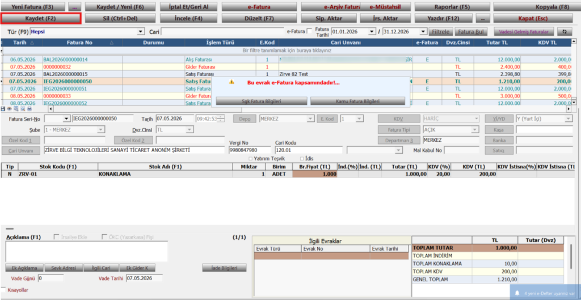Screen dimensions: 581x300
Task: Open the end date 31.12.2026 dropdown
Action: [x=423, y=32]
